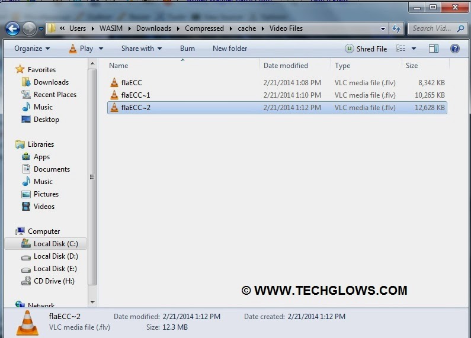Click the 8,342 KB size cell
This screenshot has width=471, height=338.
coord(431,83)
